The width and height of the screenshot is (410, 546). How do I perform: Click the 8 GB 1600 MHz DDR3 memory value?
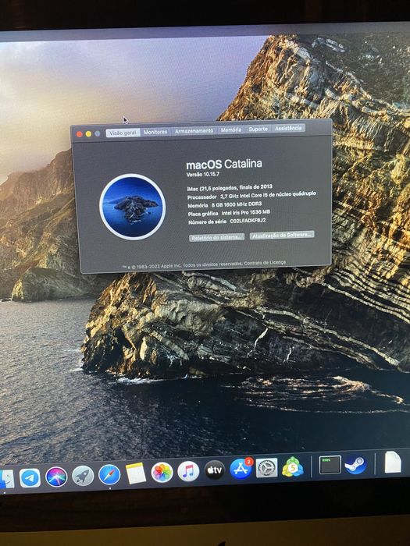pyautogui.click(x=237, y=204)
